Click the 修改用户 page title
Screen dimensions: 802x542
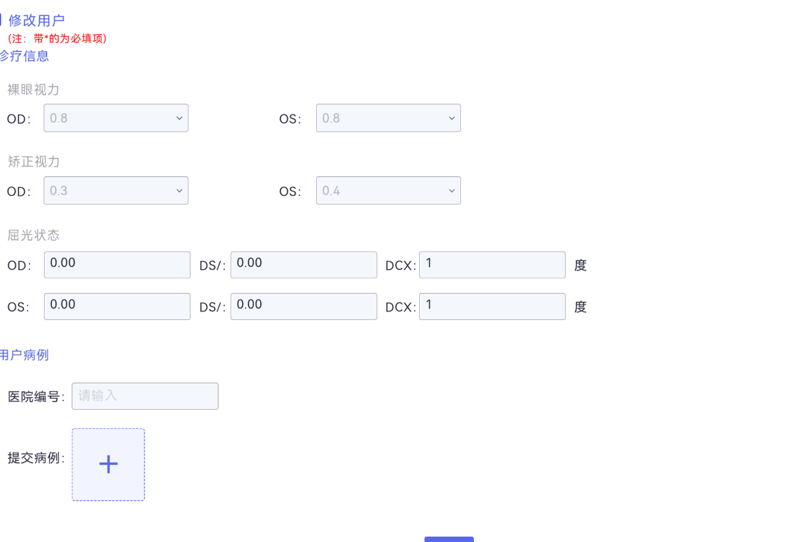point(36,20)
